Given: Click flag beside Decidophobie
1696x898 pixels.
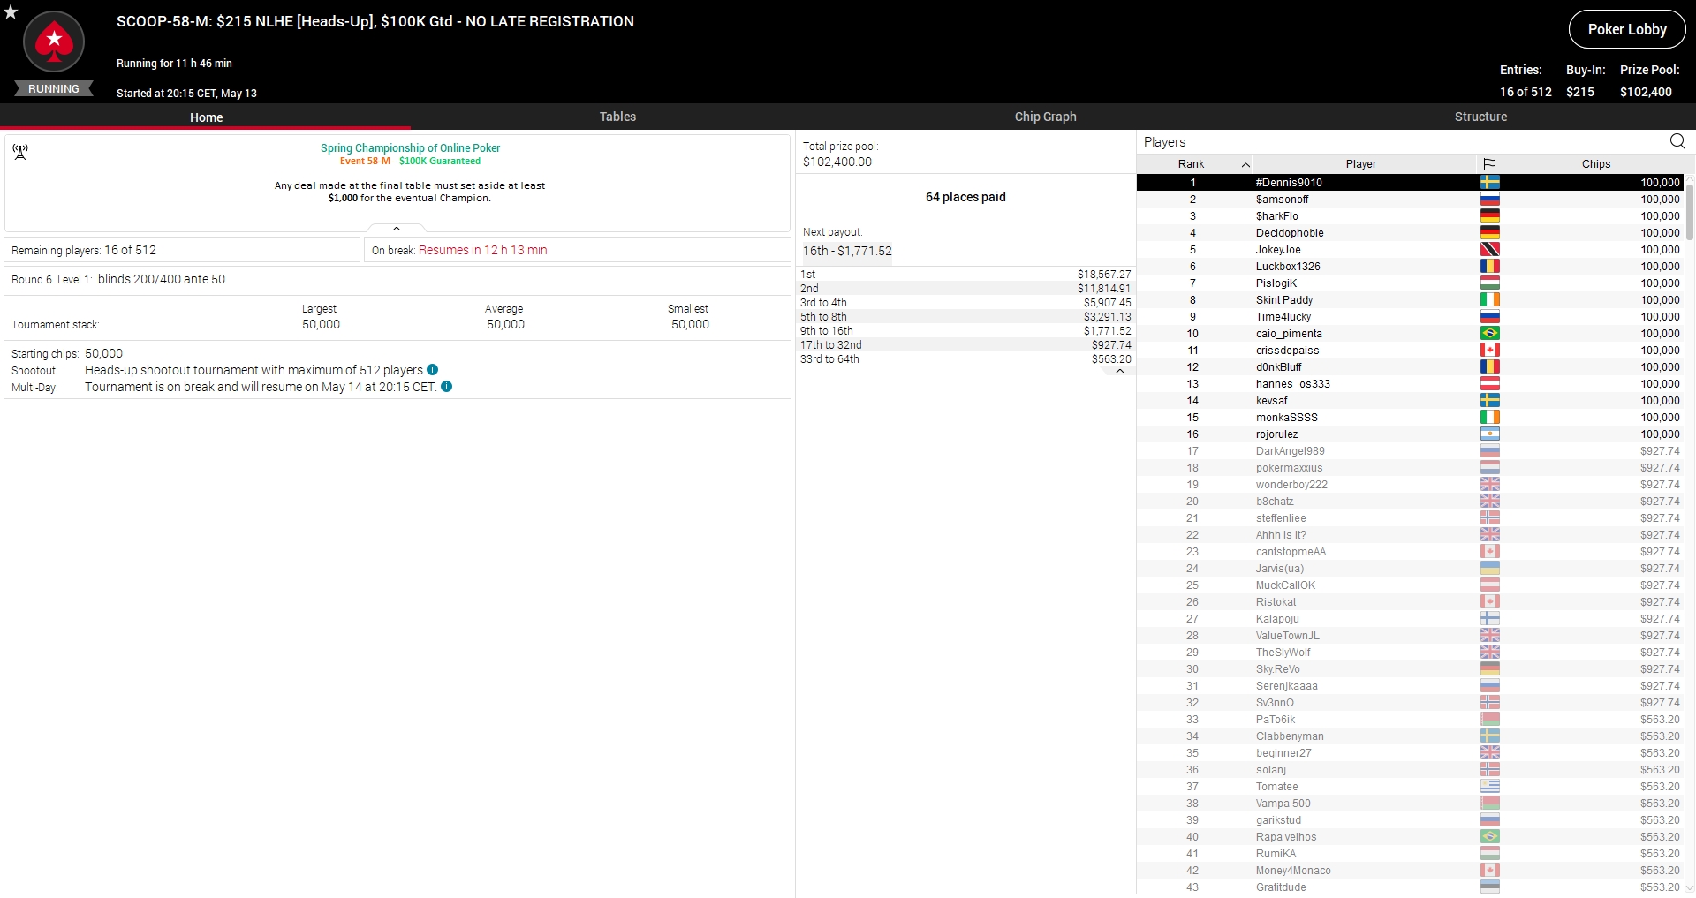Looking at the screenshot, I should (x=1490, y=233).
